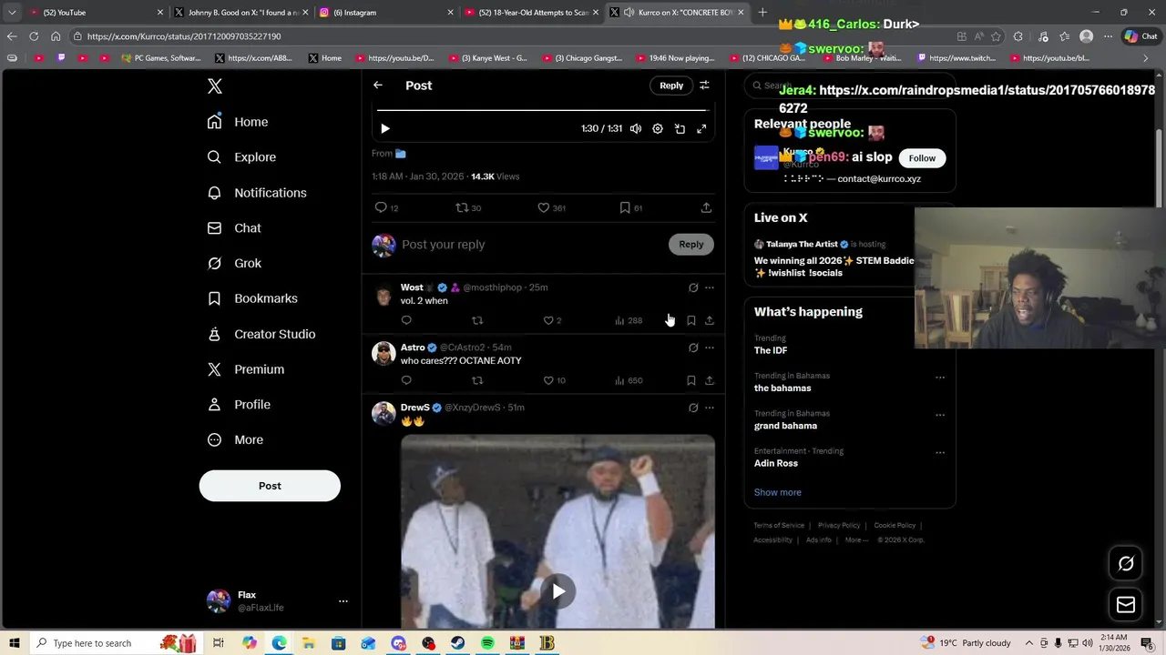
Task: Open Notifications in X sidebar
Action: [x=257, y=193]
